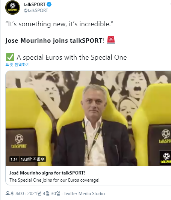
Task: Click the red siren emoji
Action: (x=111, y=40)
